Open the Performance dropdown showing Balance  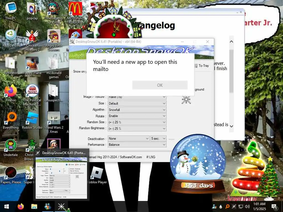(x=137, y=145)
